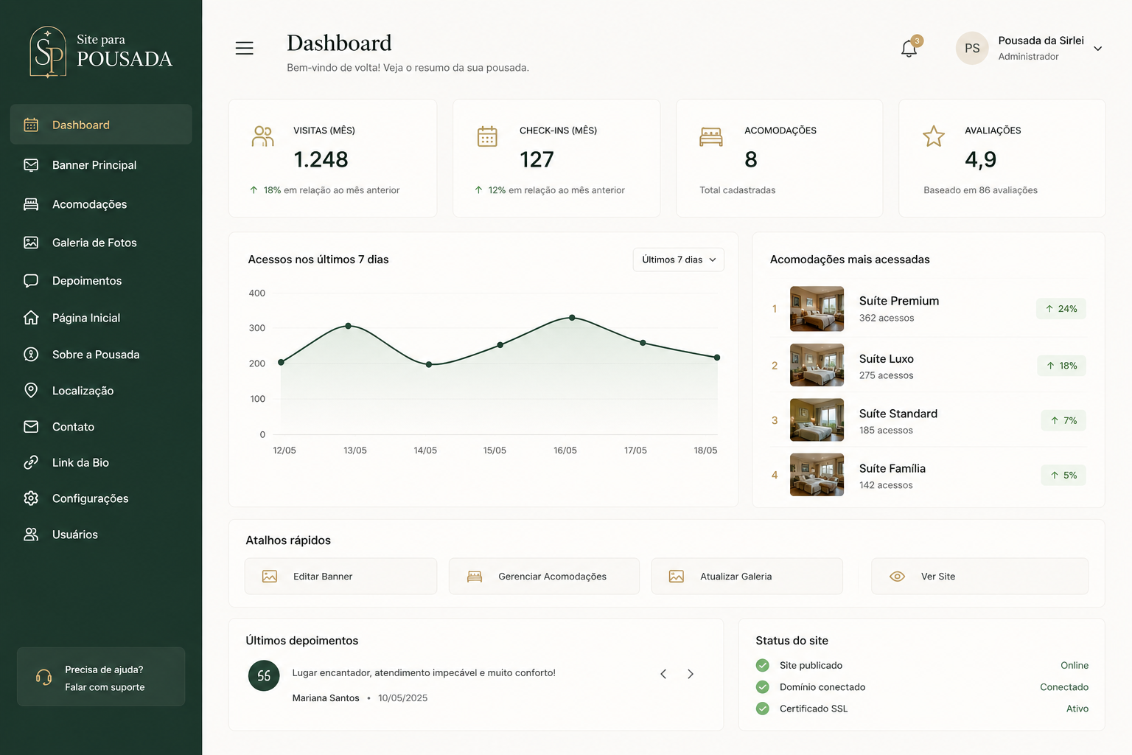This screenshot has height=755, width=1132.
Task: Click the Acomodações bed icon in sidebar
Action: click(31, 204)
